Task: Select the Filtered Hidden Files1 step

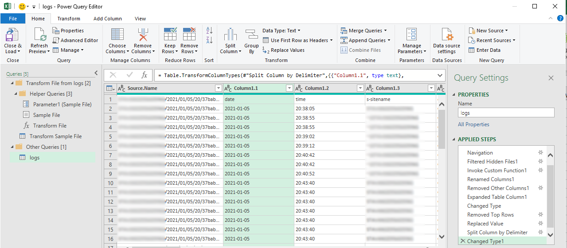Action: [493, 162]
